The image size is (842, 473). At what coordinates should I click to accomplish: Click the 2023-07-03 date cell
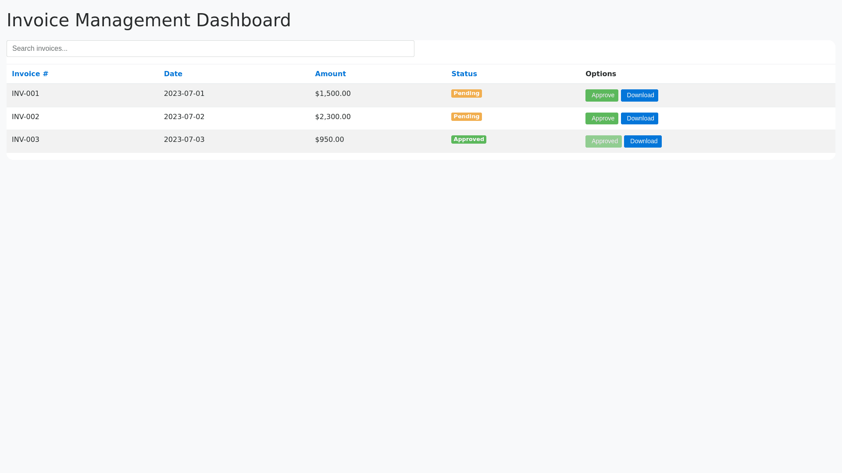point(184,140)
